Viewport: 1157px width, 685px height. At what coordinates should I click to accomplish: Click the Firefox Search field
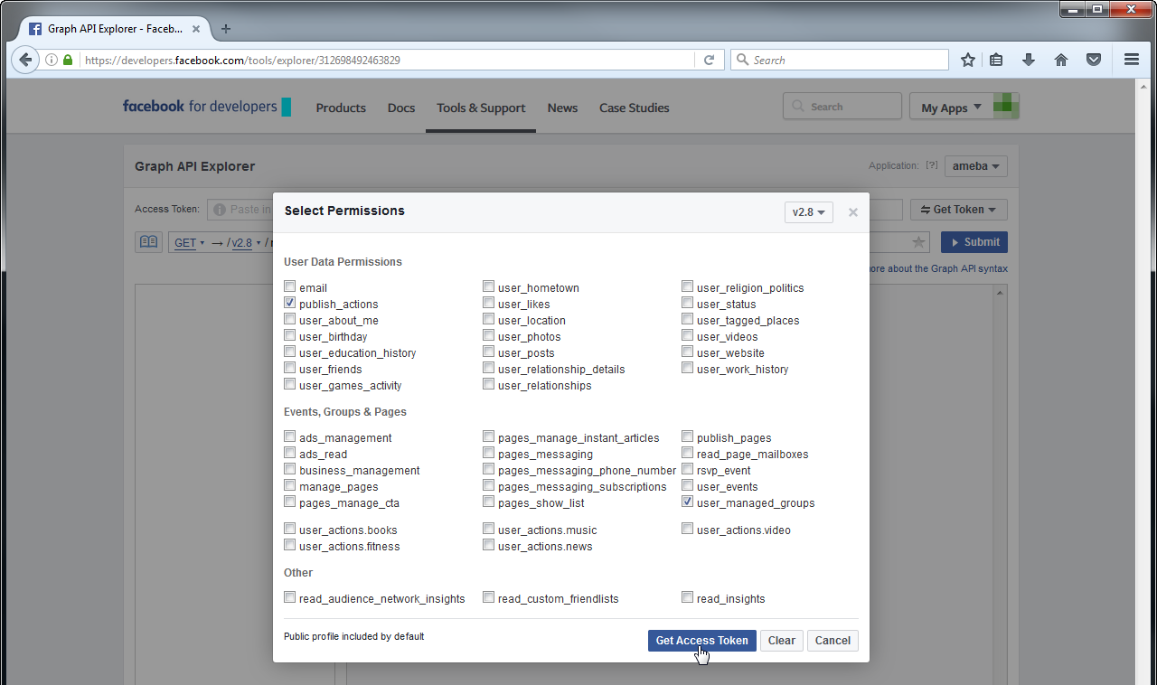tap(840, 60)
